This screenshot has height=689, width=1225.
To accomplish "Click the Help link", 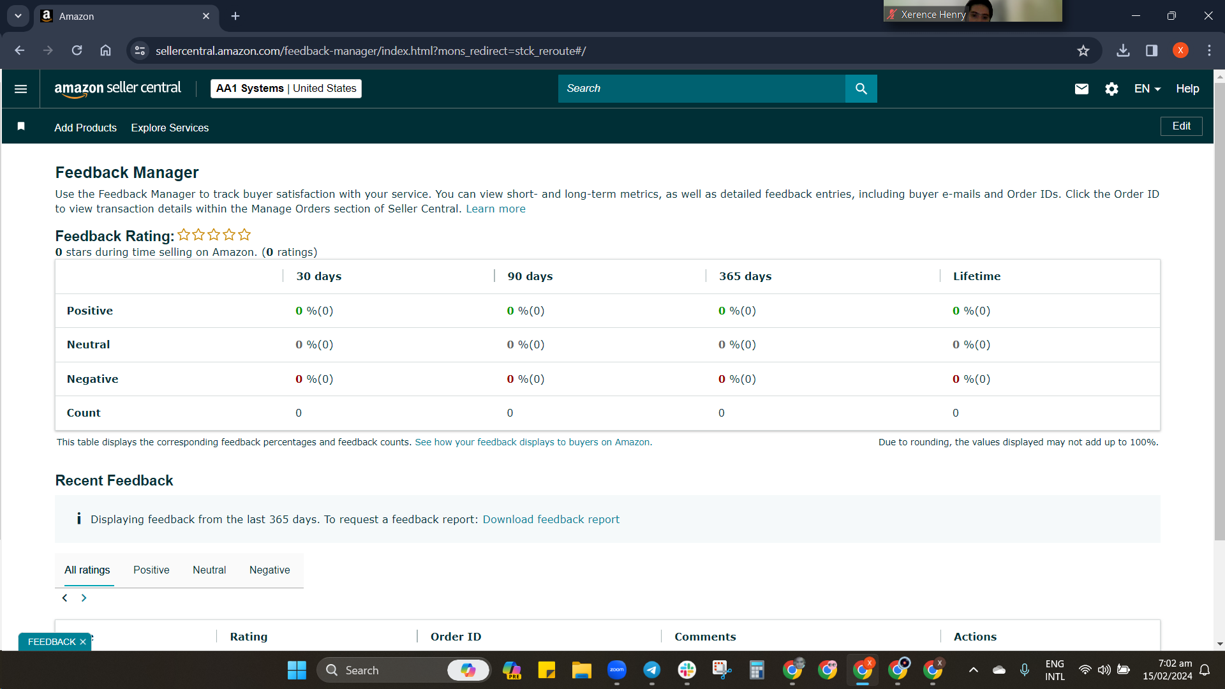I will [1187, 89].
